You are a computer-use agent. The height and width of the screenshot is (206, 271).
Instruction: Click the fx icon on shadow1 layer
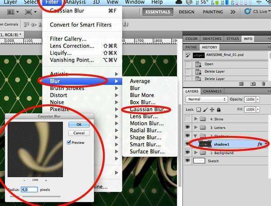point(260,144)
